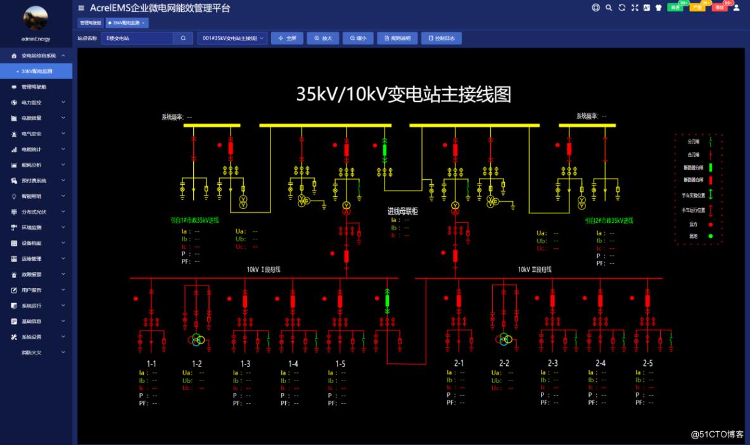This screenshot has height=445, width=750.
Task: Click the red breaker above feeder 2-3
Action: point(552,301)
